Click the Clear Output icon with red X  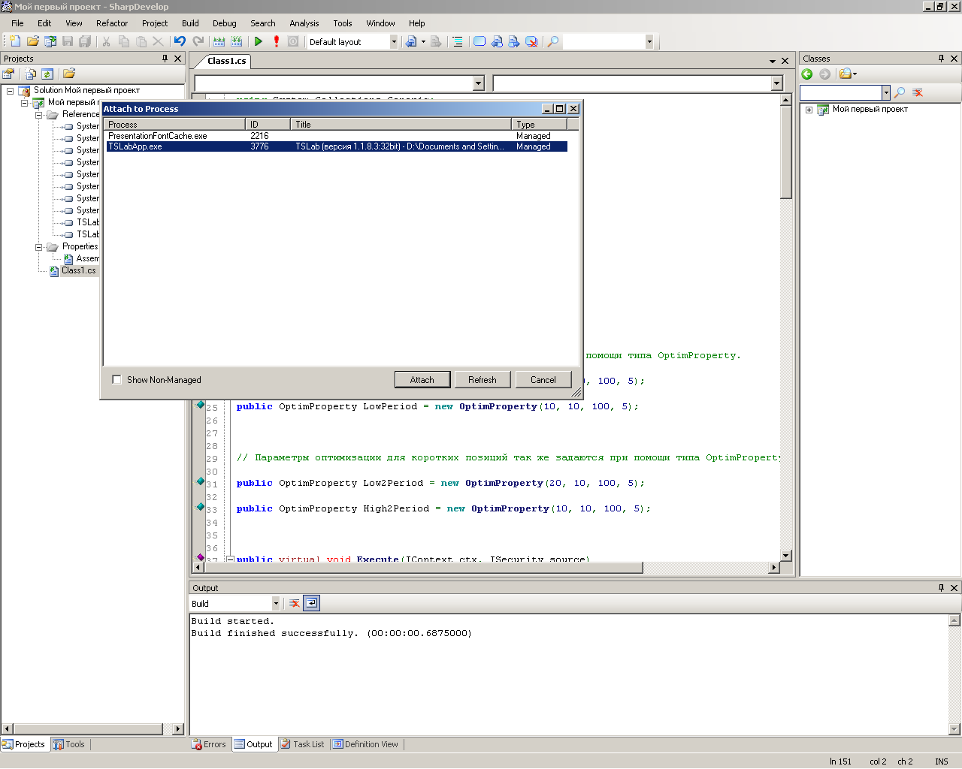(x=295, y=603)
